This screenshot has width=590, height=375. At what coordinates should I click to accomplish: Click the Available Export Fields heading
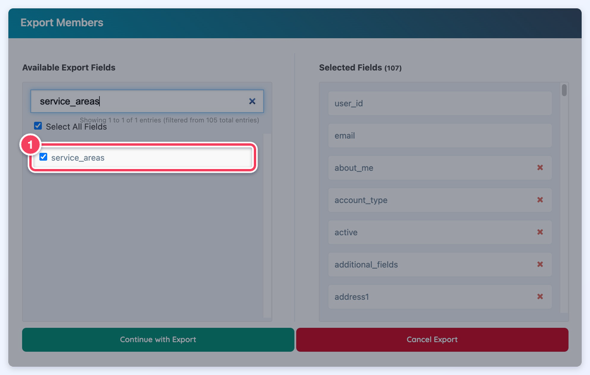point(69,67)
